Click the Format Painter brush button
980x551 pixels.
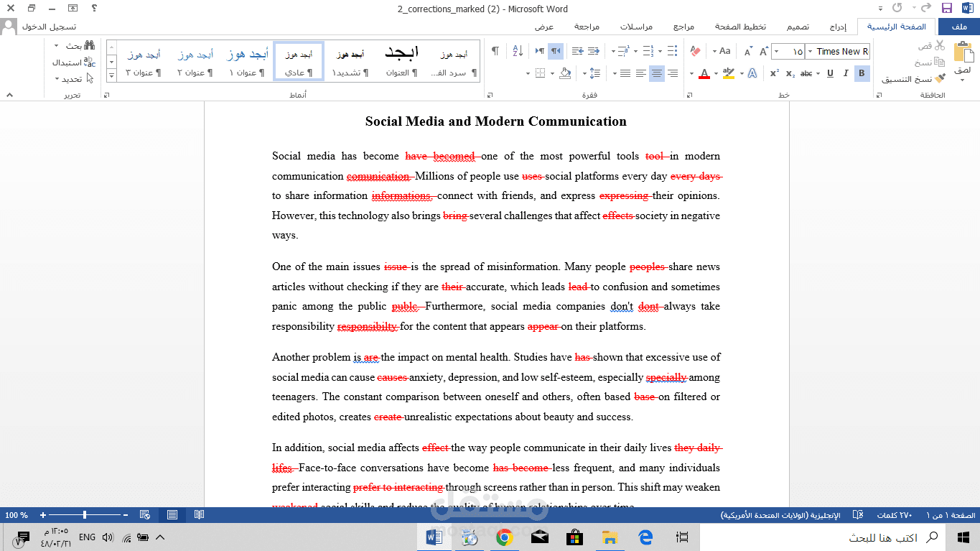(x=913, y=79)
